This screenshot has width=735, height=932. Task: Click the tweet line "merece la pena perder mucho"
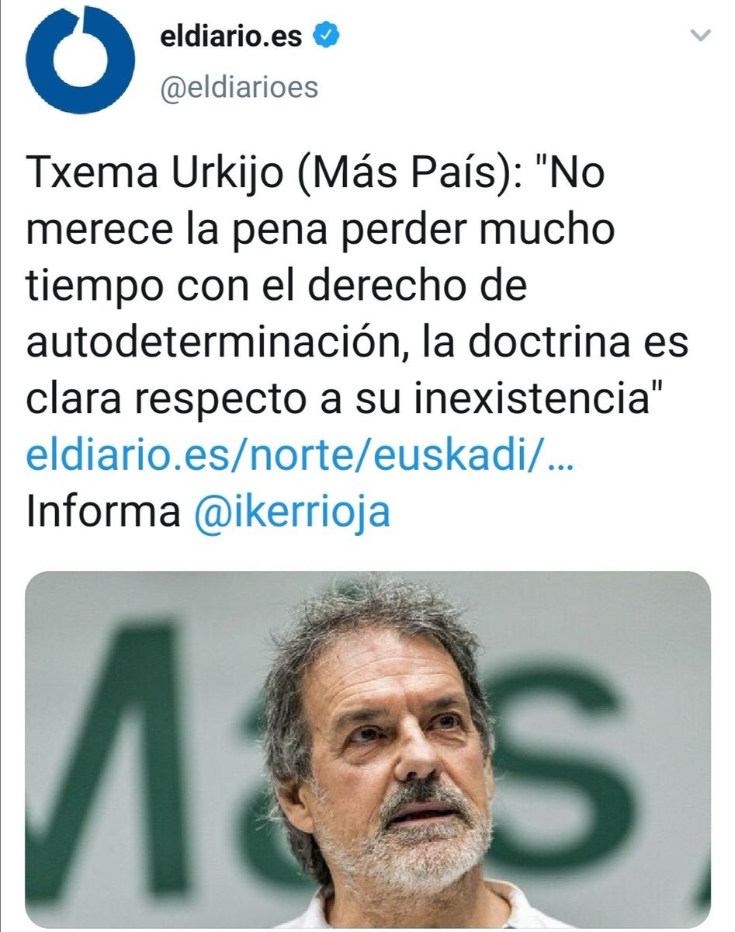[x=321, y=230]
